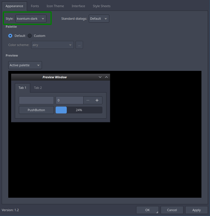This screenshot has width=210, height=216.
Task: Open the Style kvantum-dark dropdown
Action: (31, 19)
